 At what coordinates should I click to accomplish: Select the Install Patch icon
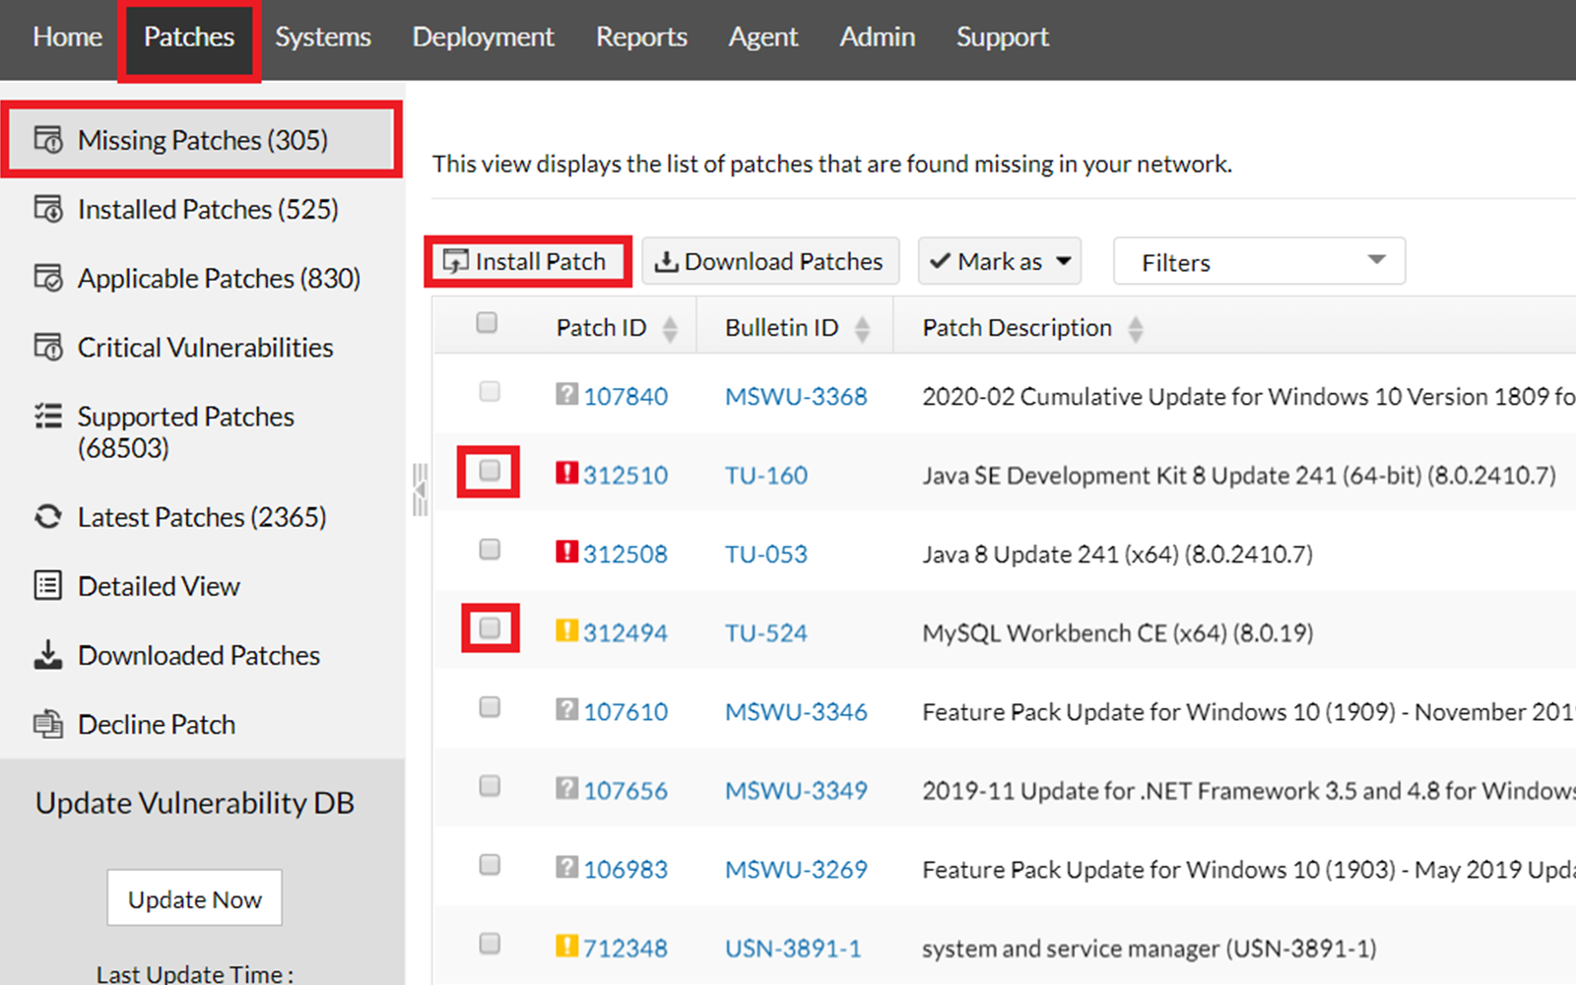tap(456, 261)
